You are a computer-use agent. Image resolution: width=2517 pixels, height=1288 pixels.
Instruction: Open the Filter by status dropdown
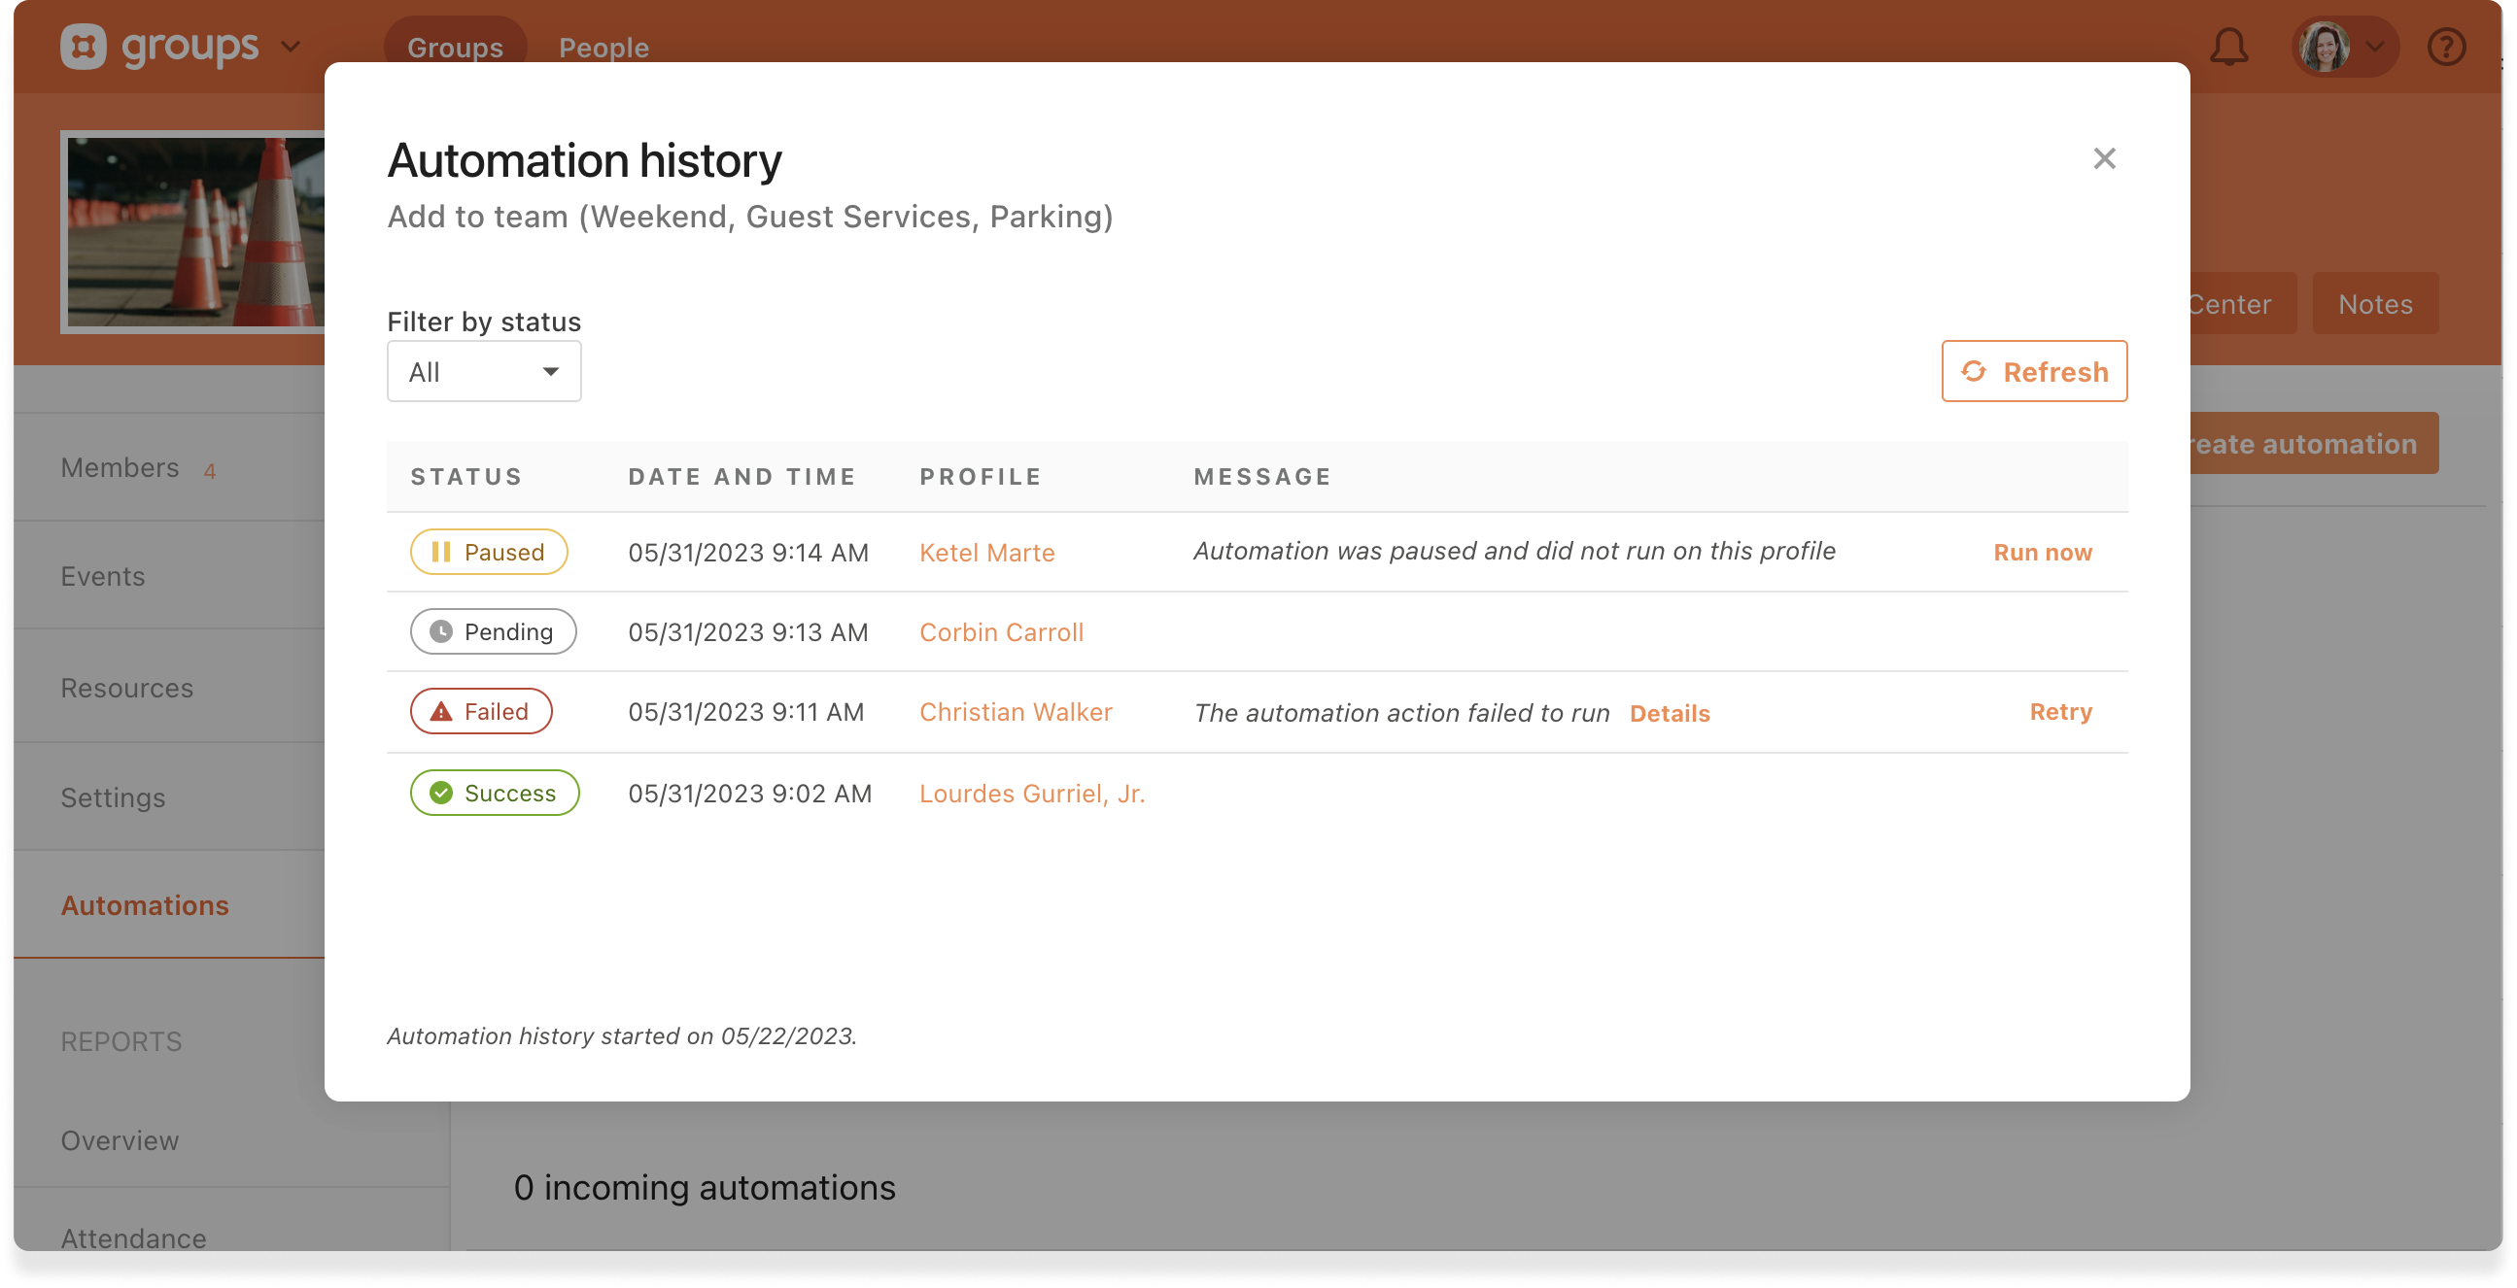pos(484,371)
